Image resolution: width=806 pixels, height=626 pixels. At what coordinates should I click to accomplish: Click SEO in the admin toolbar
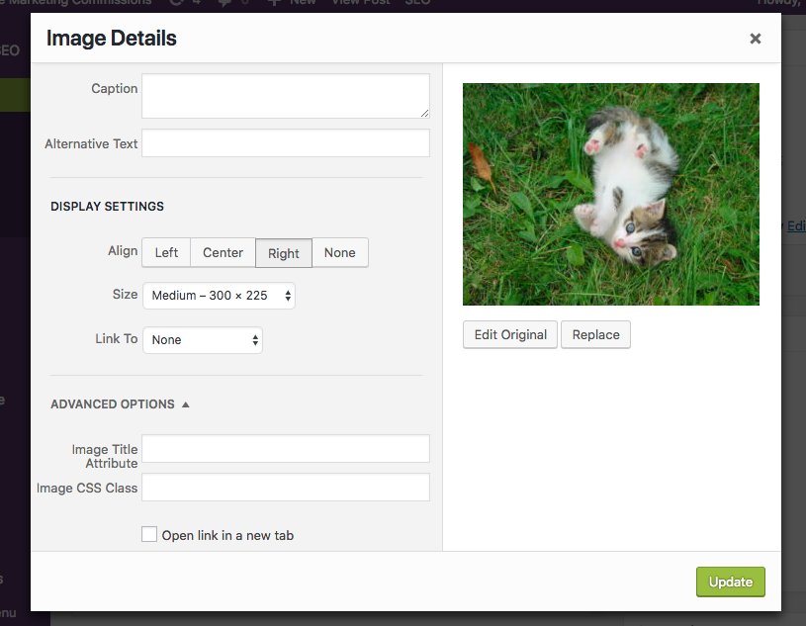click(417, 3)
